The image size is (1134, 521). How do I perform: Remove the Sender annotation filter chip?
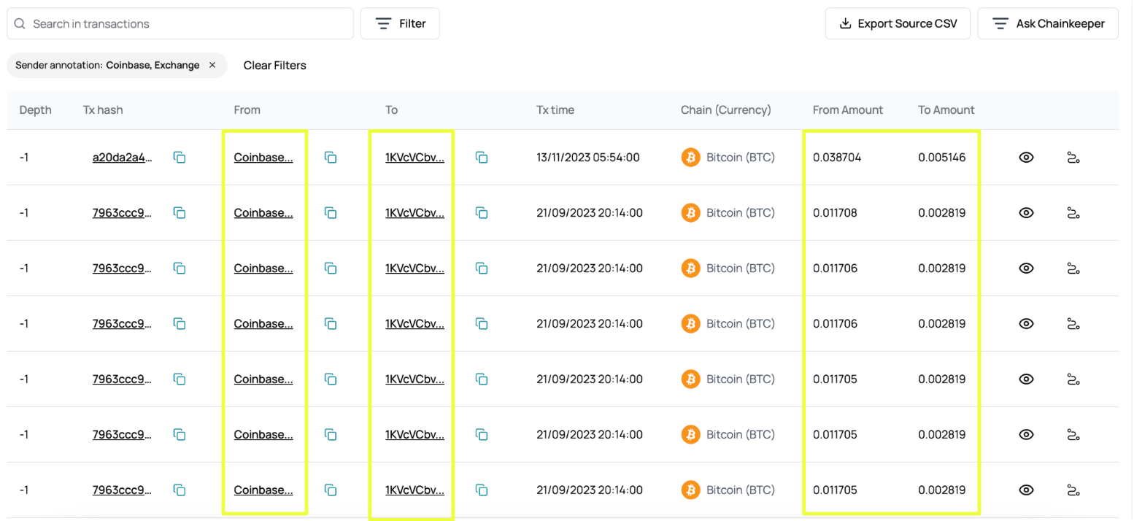click(x=212, y=65)
